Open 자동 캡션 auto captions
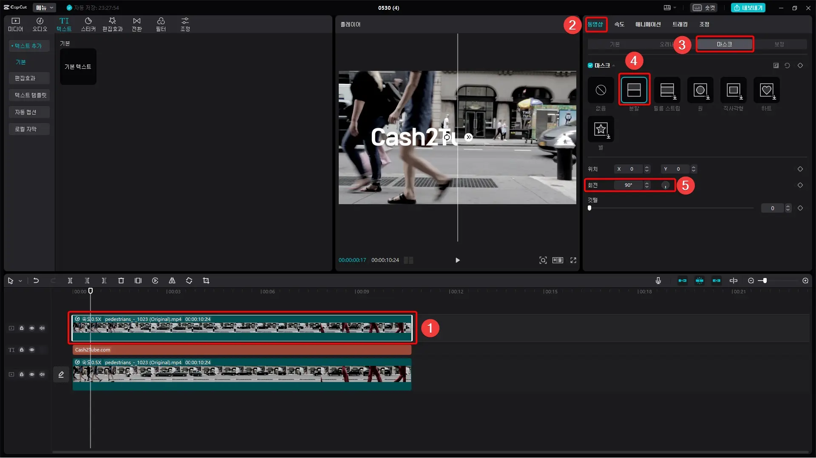816x458 pixels. click(29, 112)
